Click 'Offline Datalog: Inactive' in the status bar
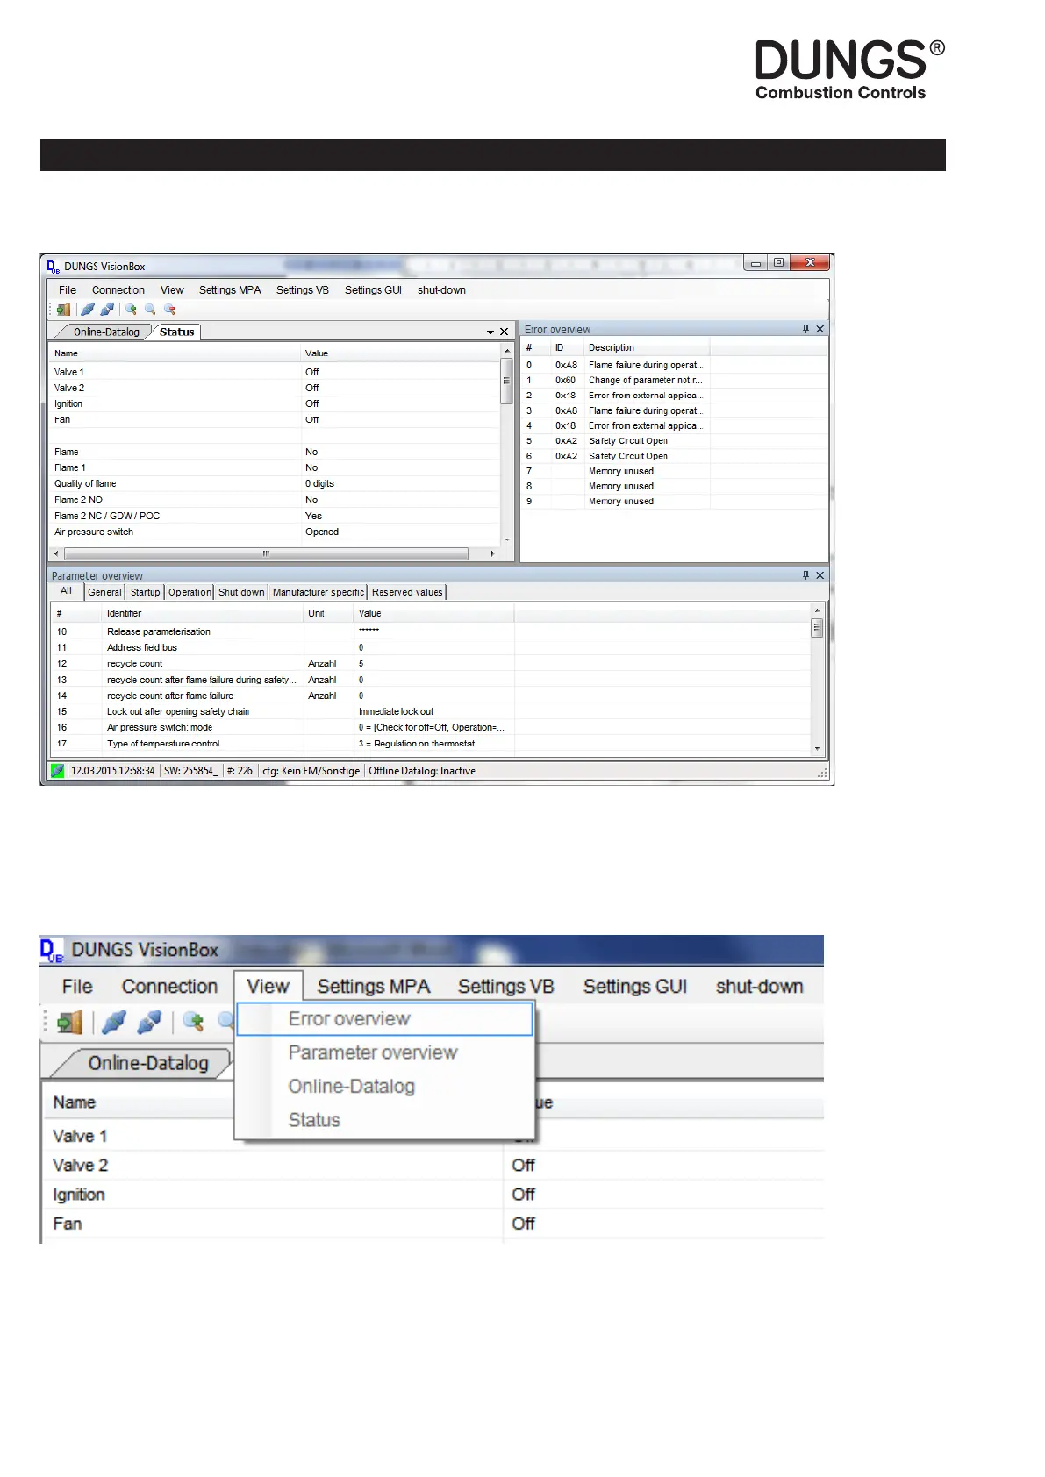Image resolution: width=1045 pixels, height=1477 pixels. coord(422,771)
